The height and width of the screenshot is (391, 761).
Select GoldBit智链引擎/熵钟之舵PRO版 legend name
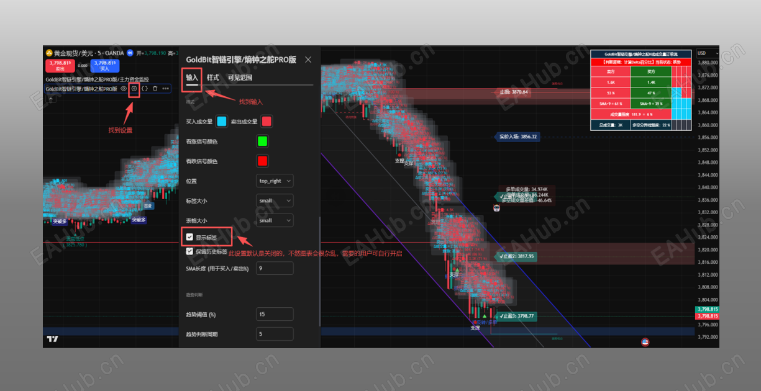pyautogui.click(x=81, y=89)
